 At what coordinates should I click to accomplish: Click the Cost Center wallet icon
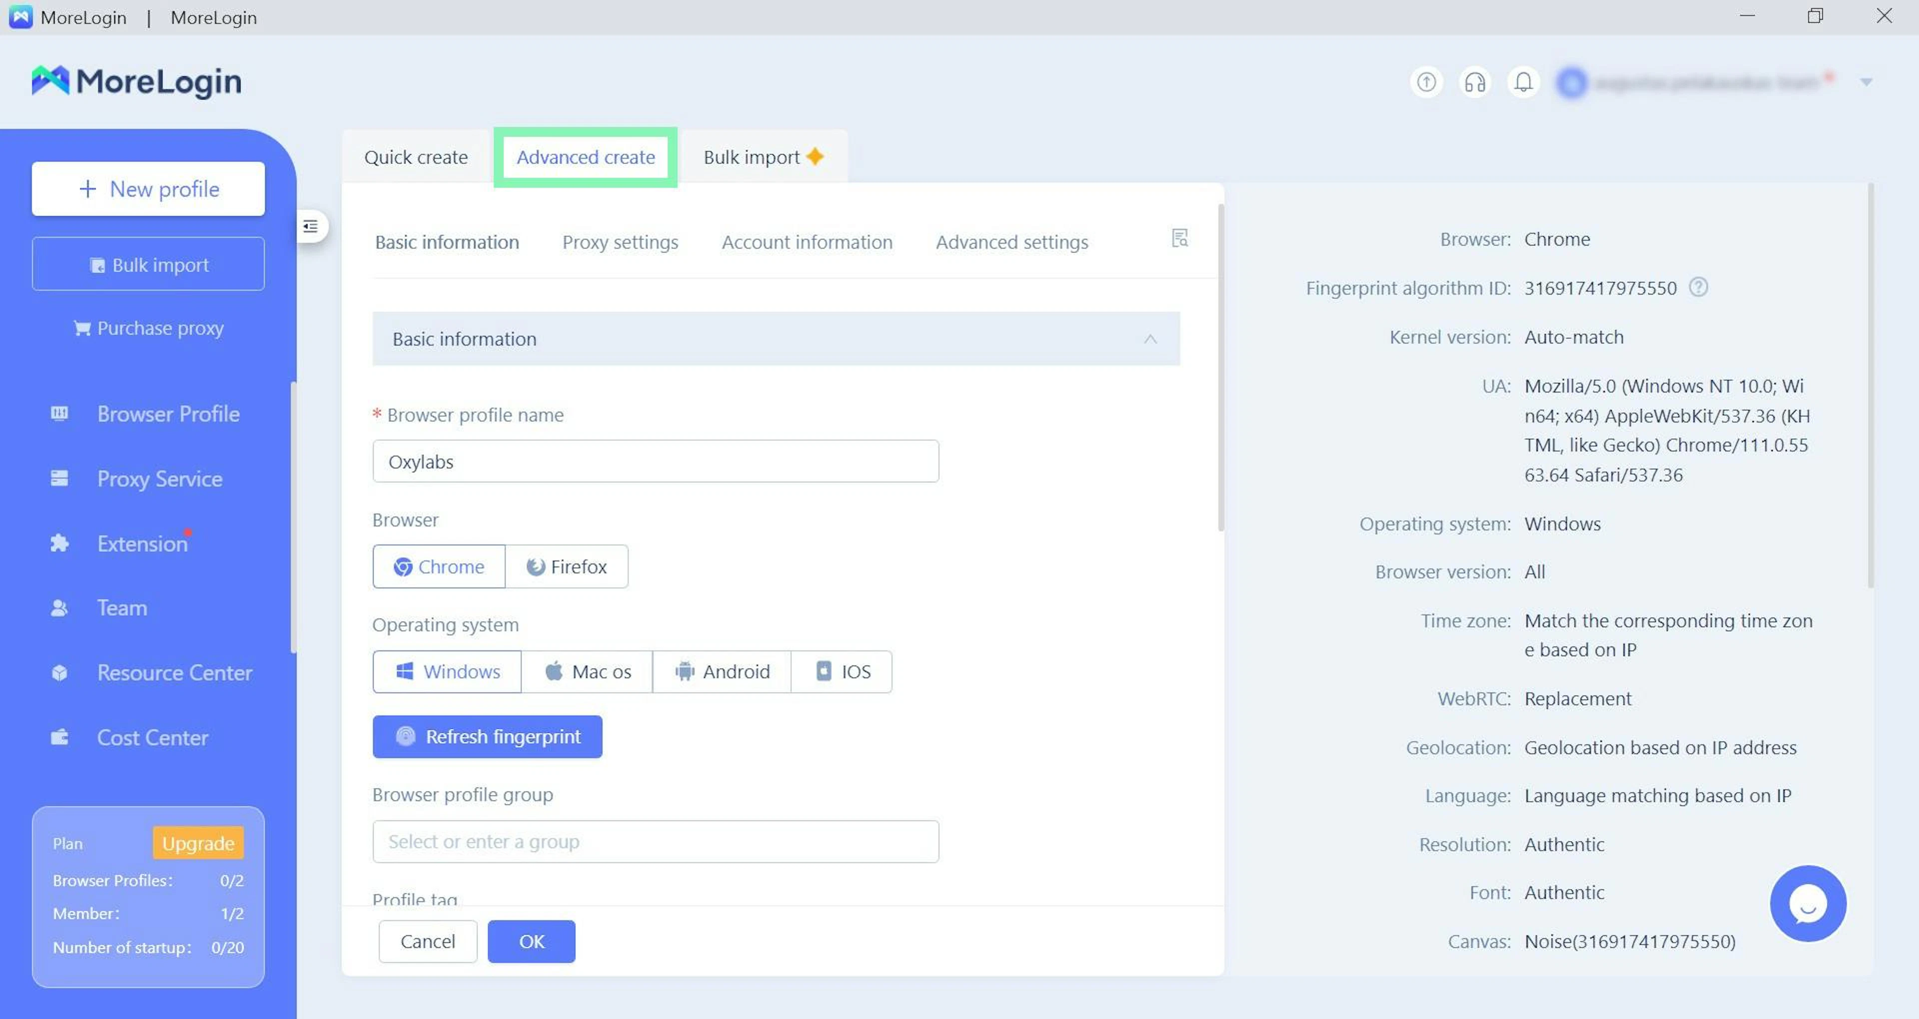click(59, 738)
